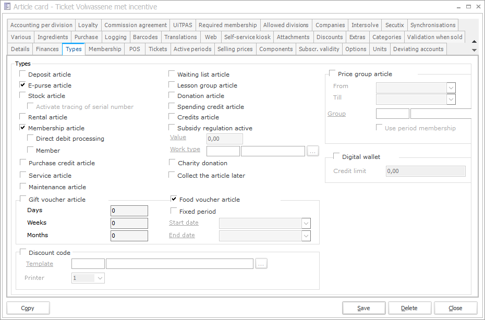Tick the Donation article checkbox

pyautogui.click(x=172, y=95)
